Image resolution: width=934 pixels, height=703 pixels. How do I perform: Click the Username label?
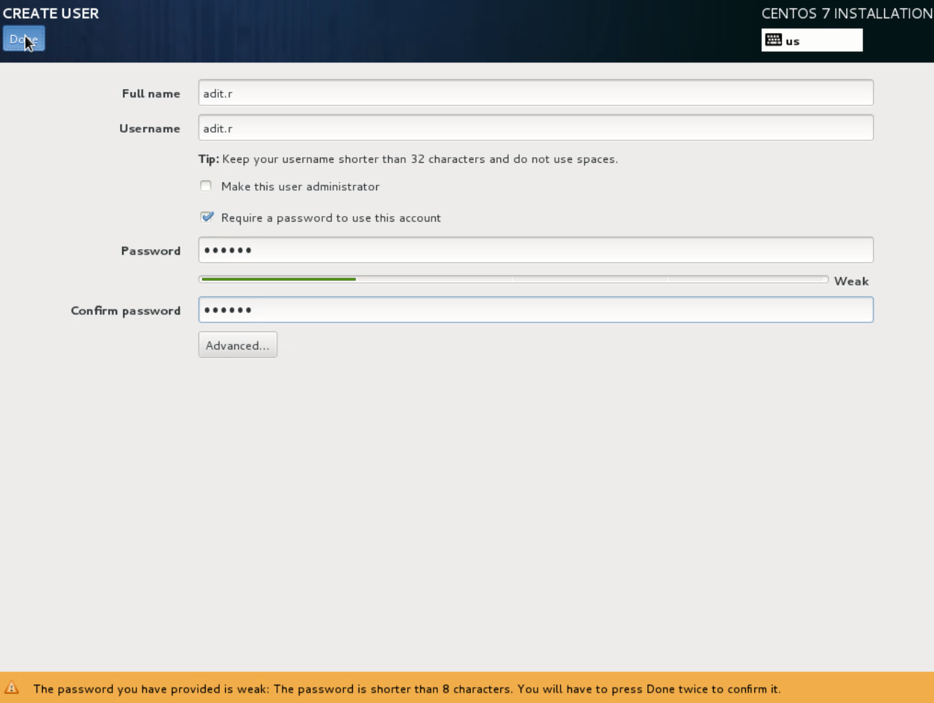tap(149, 128)
